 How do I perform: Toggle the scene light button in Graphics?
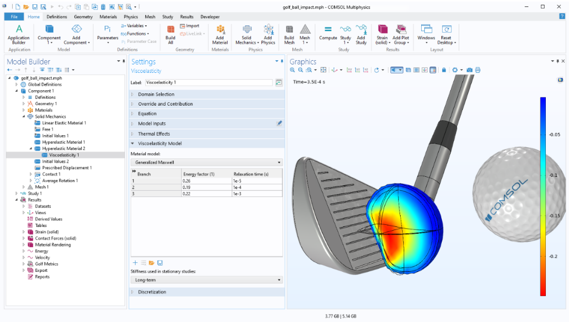point(396,70)
